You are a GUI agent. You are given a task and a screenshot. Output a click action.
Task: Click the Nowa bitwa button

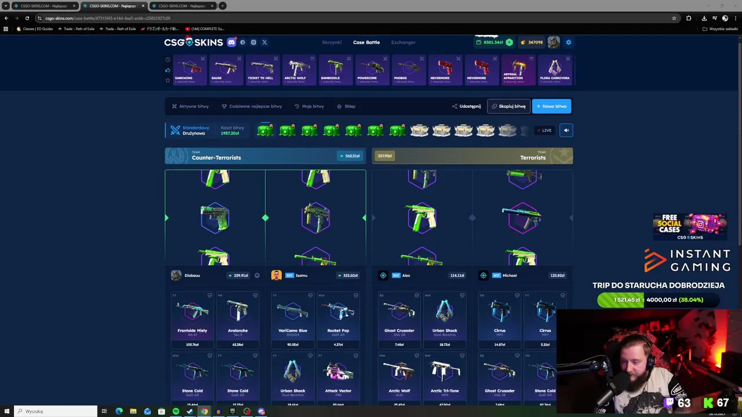point(551,107)
